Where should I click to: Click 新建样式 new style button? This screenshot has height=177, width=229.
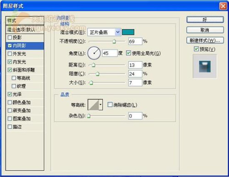tap(205, 40)
